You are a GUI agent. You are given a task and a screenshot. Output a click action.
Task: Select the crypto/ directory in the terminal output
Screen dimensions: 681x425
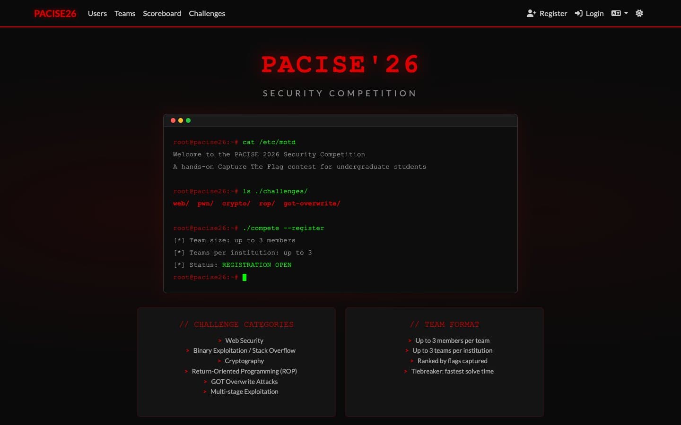point(236,203)
